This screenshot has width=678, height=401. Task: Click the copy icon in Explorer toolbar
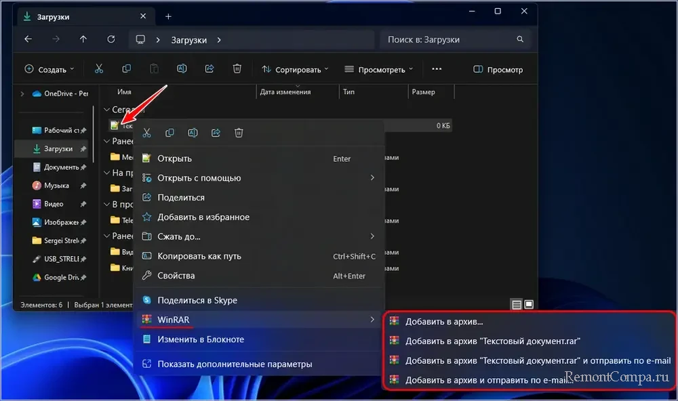click(127, 69)
